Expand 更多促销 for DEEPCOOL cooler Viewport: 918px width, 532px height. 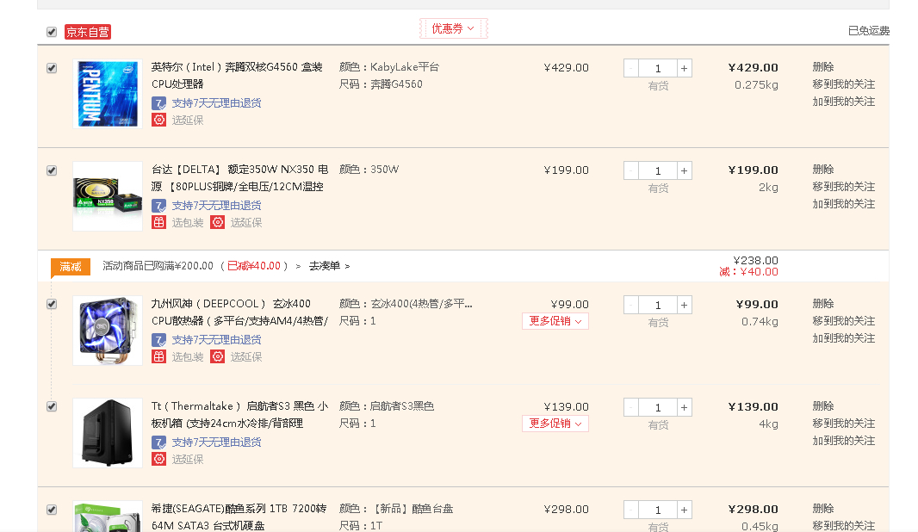point(555,321)
